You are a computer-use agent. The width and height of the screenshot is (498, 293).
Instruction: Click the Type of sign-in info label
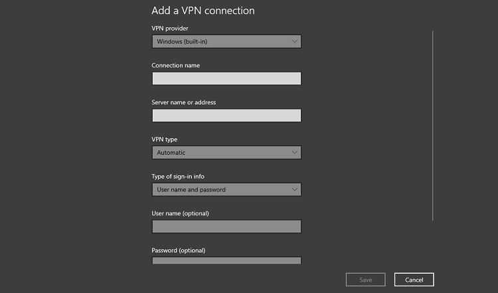178,176
